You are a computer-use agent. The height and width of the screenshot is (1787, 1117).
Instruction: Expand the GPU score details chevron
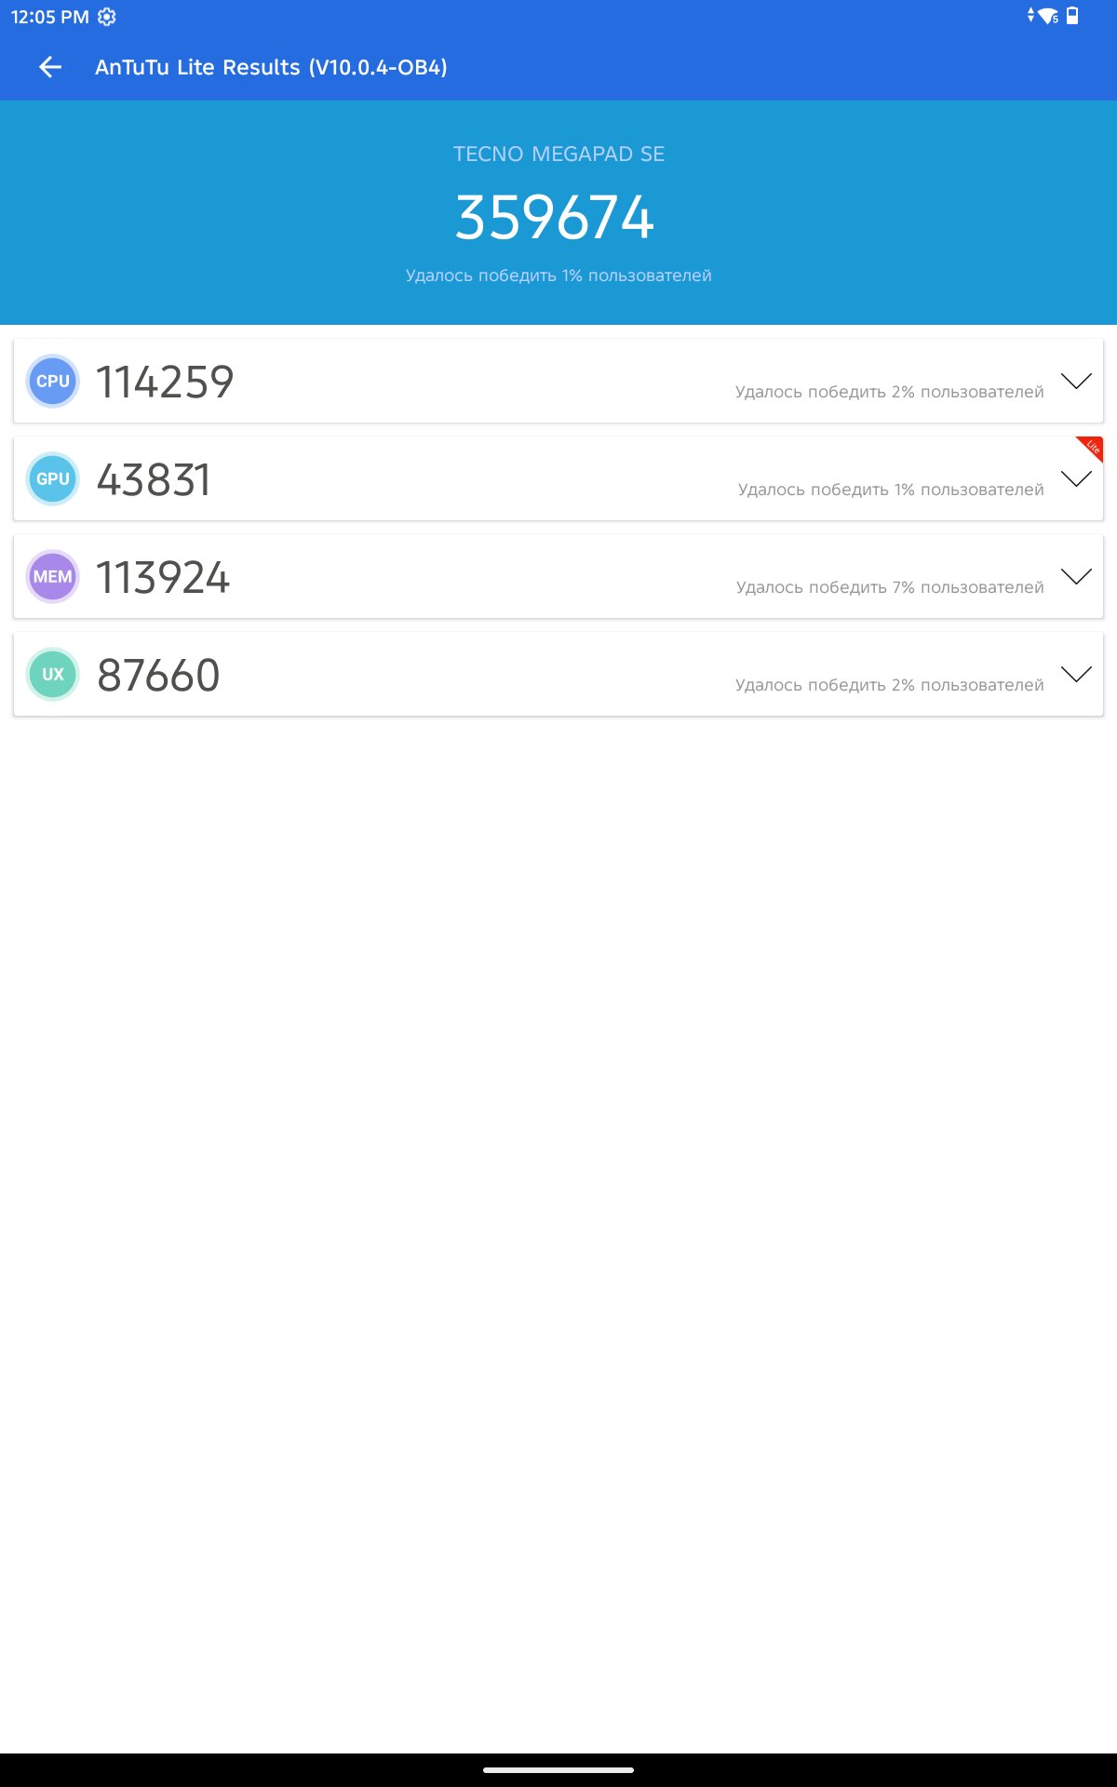[x=1076, y=479]
